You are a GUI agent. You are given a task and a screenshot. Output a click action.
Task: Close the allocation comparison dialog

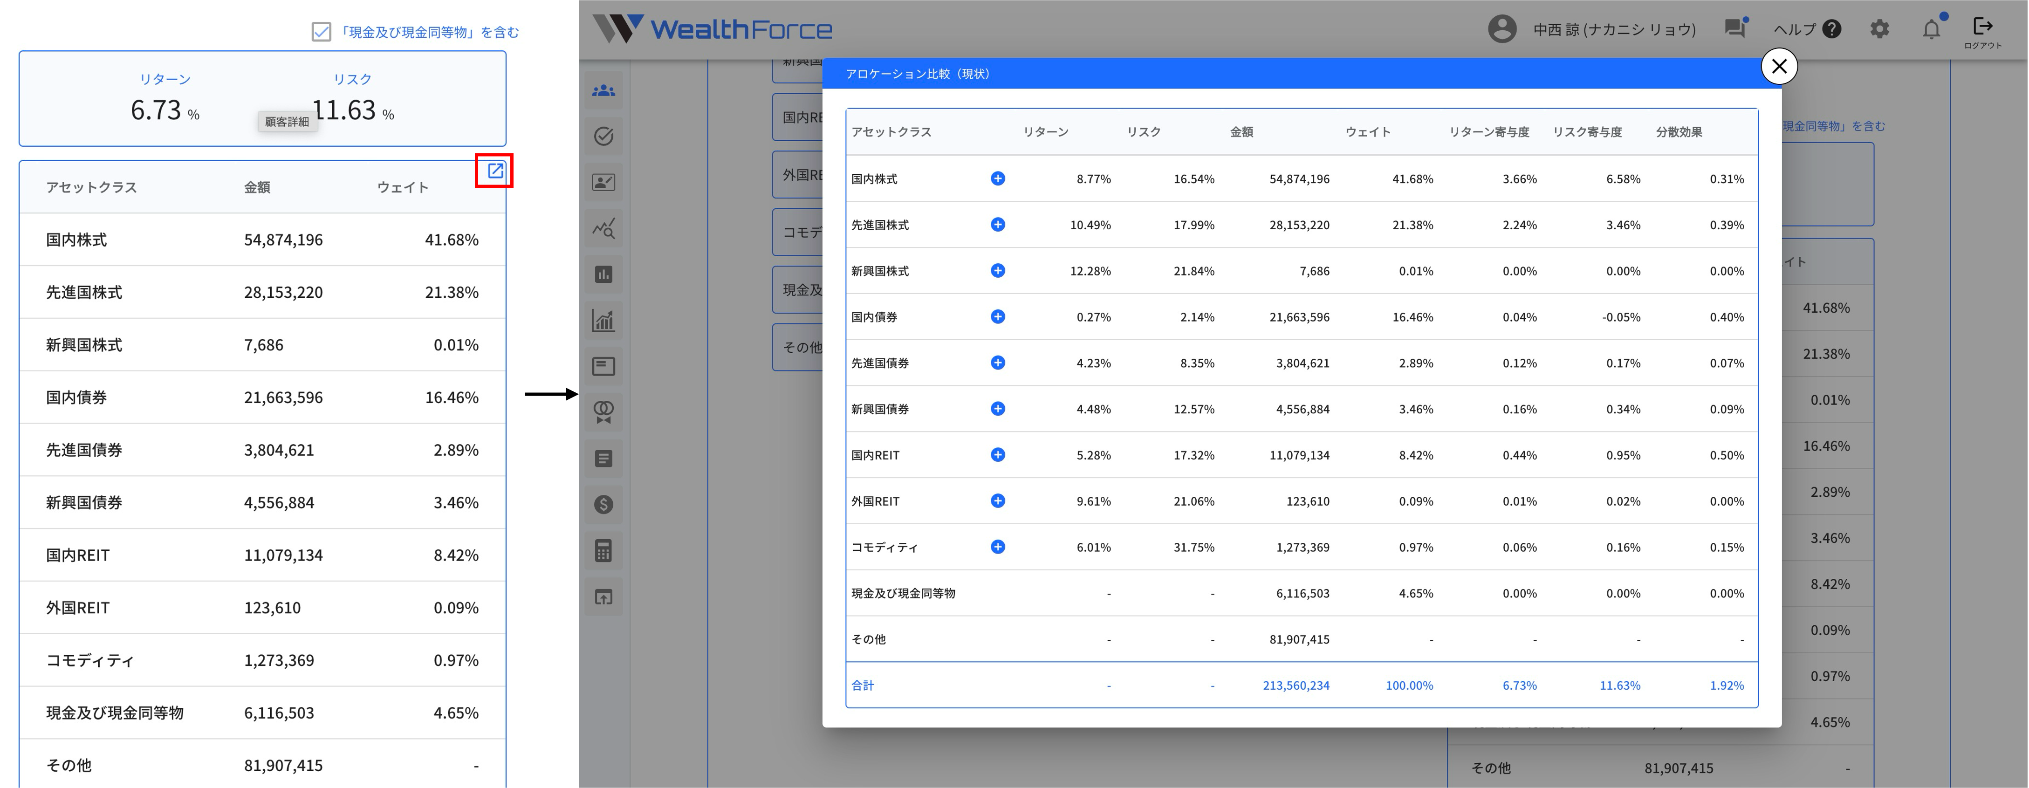coord(1779,66)
